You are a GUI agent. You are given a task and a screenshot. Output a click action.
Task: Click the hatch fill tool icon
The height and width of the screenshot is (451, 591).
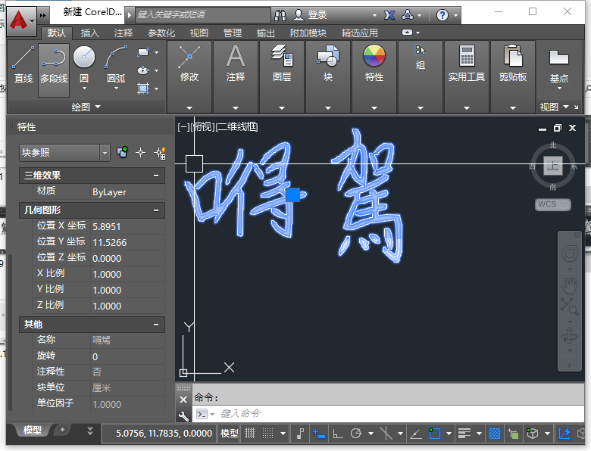click(x=143, y=89)
